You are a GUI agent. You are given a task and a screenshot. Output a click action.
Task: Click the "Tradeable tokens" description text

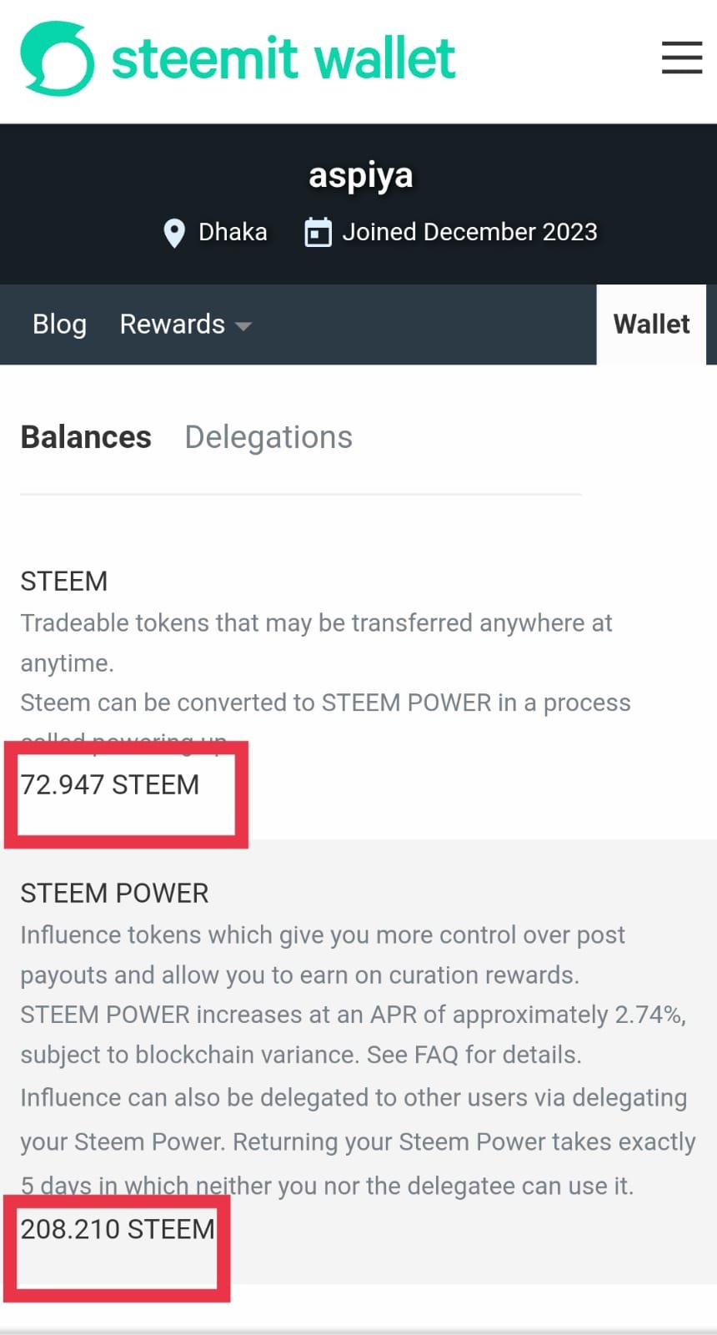tap(316, 623)
